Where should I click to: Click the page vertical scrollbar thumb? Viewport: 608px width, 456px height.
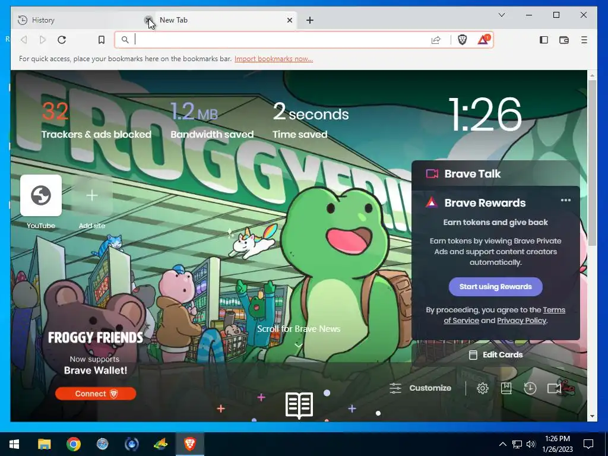tap(592, 162)
